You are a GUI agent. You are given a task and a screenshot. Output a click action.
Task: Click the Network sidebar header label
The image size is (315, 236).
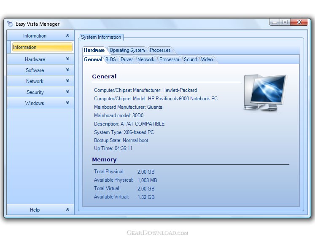(35, 81)
